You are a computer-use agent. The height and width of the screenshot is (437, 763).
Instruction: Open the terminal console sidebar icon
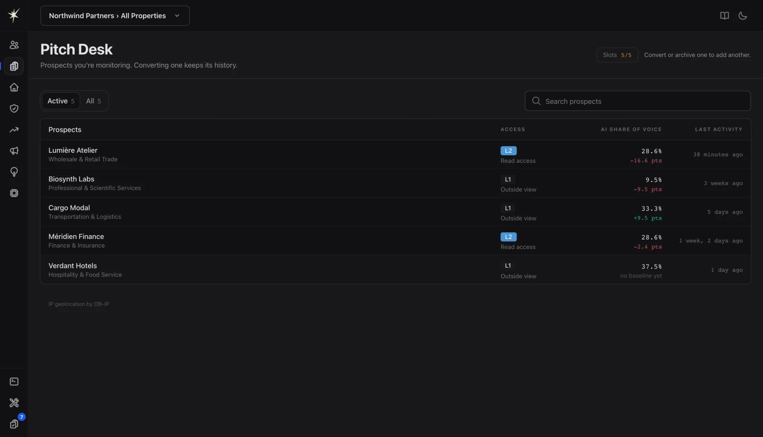pos(14,382)
